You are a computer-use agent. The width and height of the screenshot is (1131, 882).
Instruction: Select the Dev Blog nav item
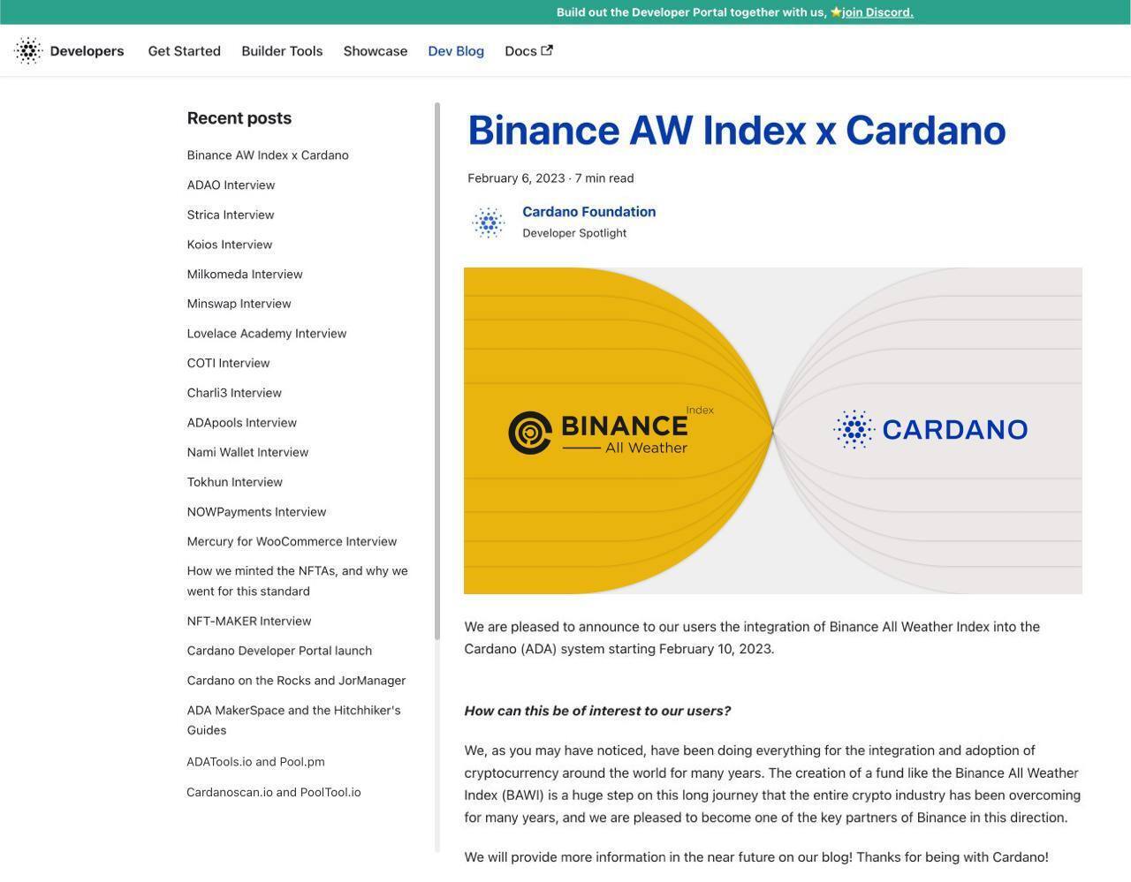(x=455, y=51)
